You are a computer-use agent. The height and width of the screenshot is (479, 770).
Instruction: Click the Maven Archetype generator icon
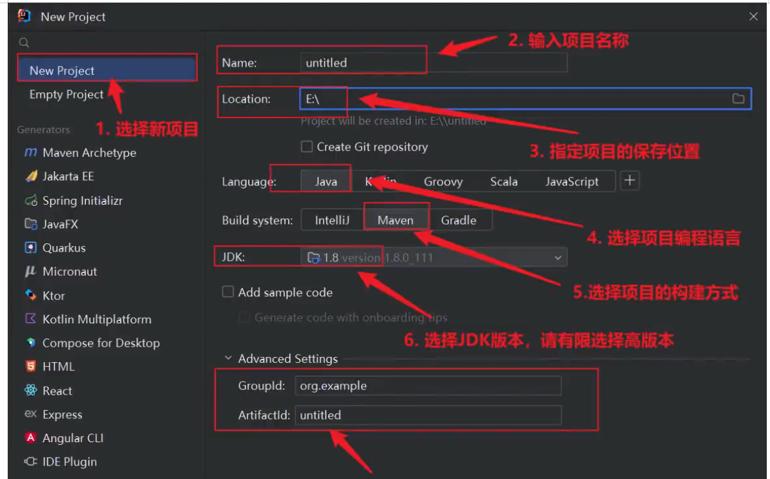[x=30, y=152]
